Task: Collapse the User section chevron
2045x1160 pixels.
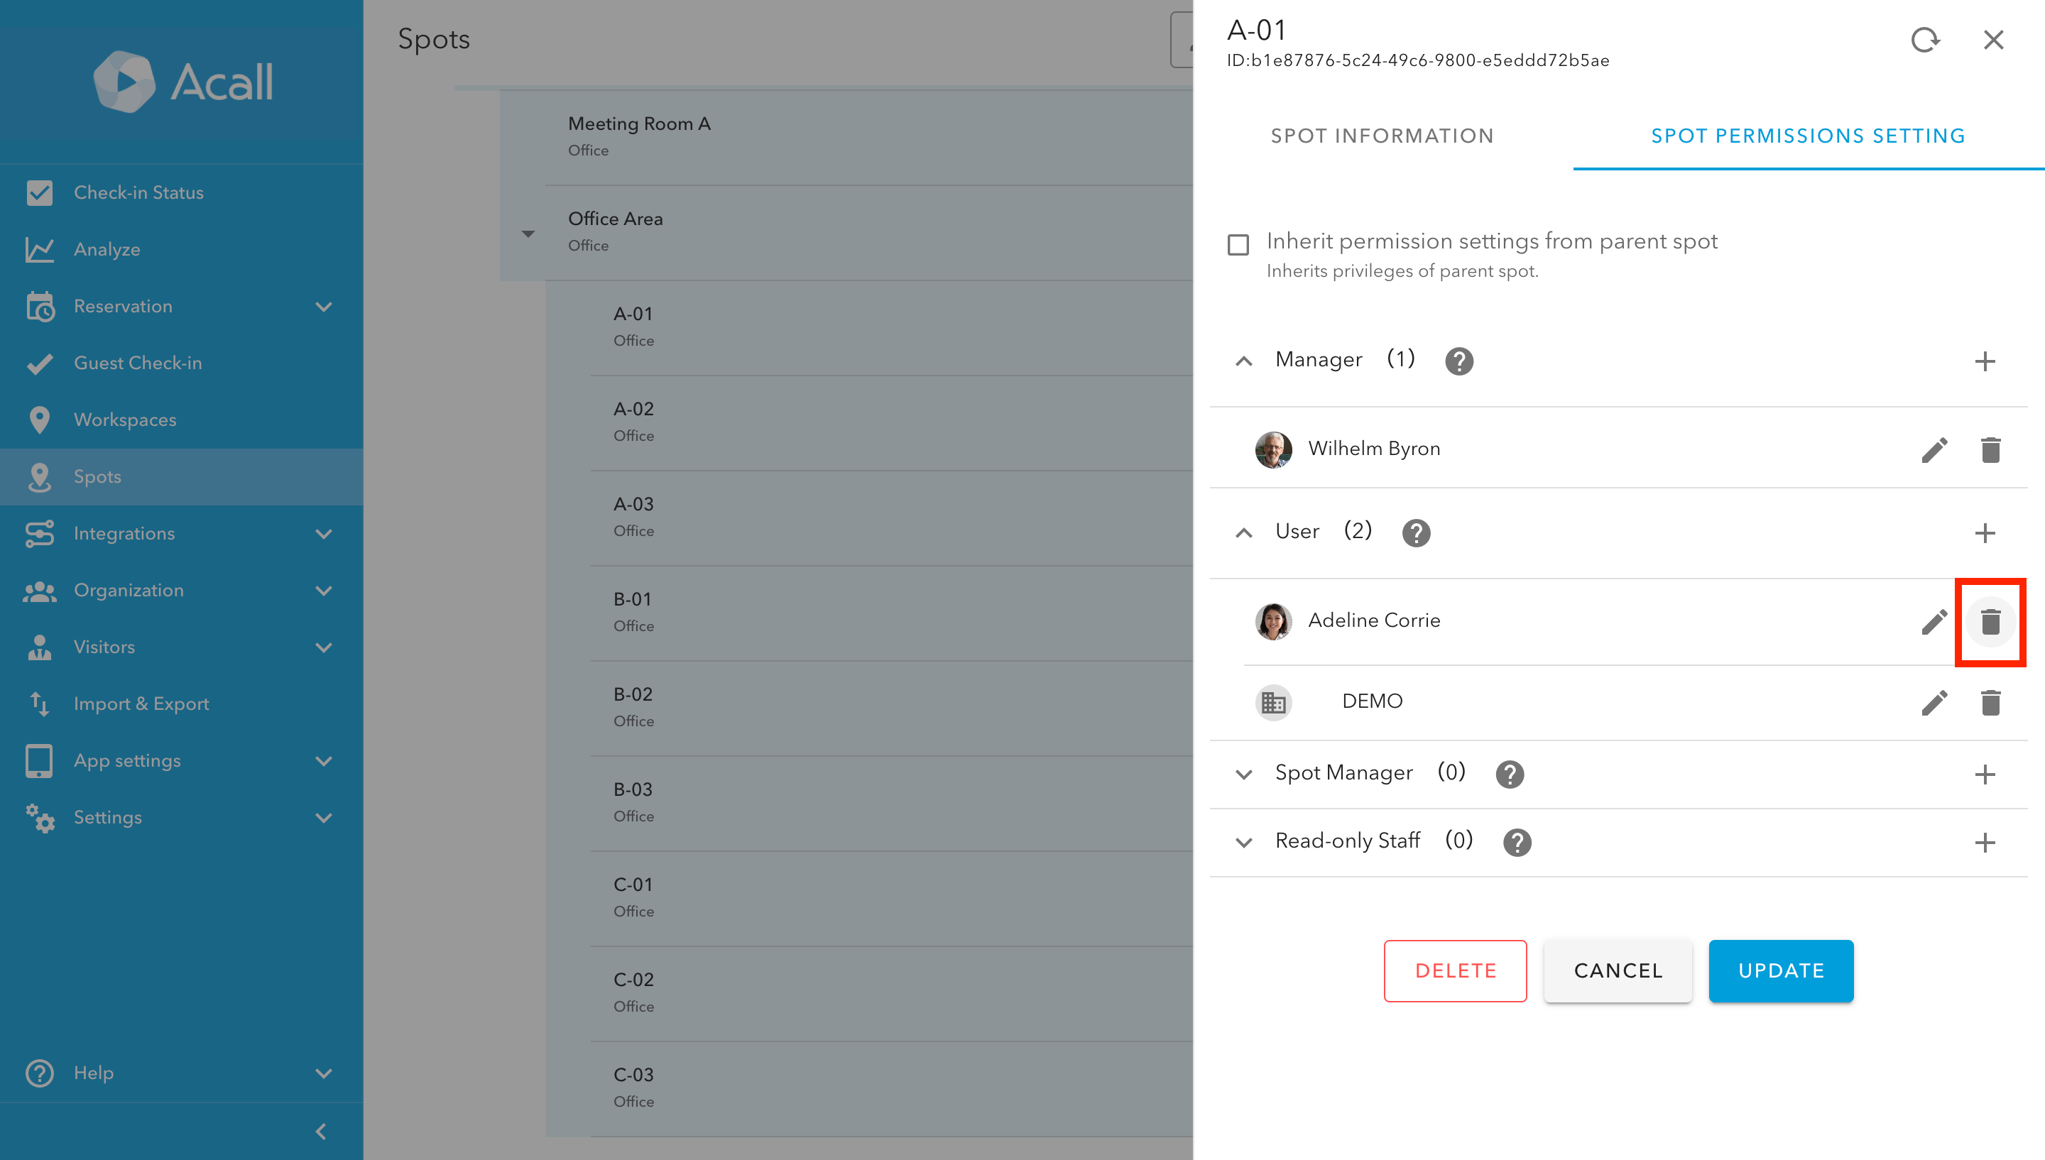Action: pos(1243,533)
